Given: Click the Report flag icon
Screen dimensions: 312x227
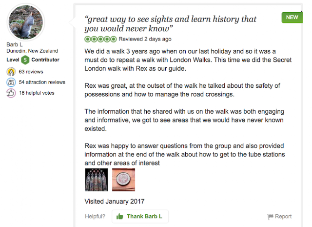Looking at the screenshot, I should (x=270, y=217).
